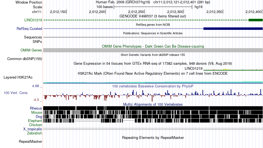Select the Mouse alignment row label
Image resolution: width=263 pixels, height=148 pixels.
(x=37, y=113)
